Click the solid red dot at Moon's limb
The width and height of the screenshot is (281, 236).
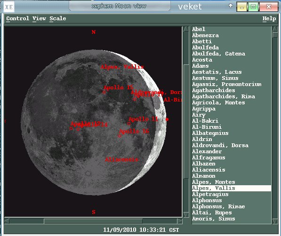[x=167, y=119]
